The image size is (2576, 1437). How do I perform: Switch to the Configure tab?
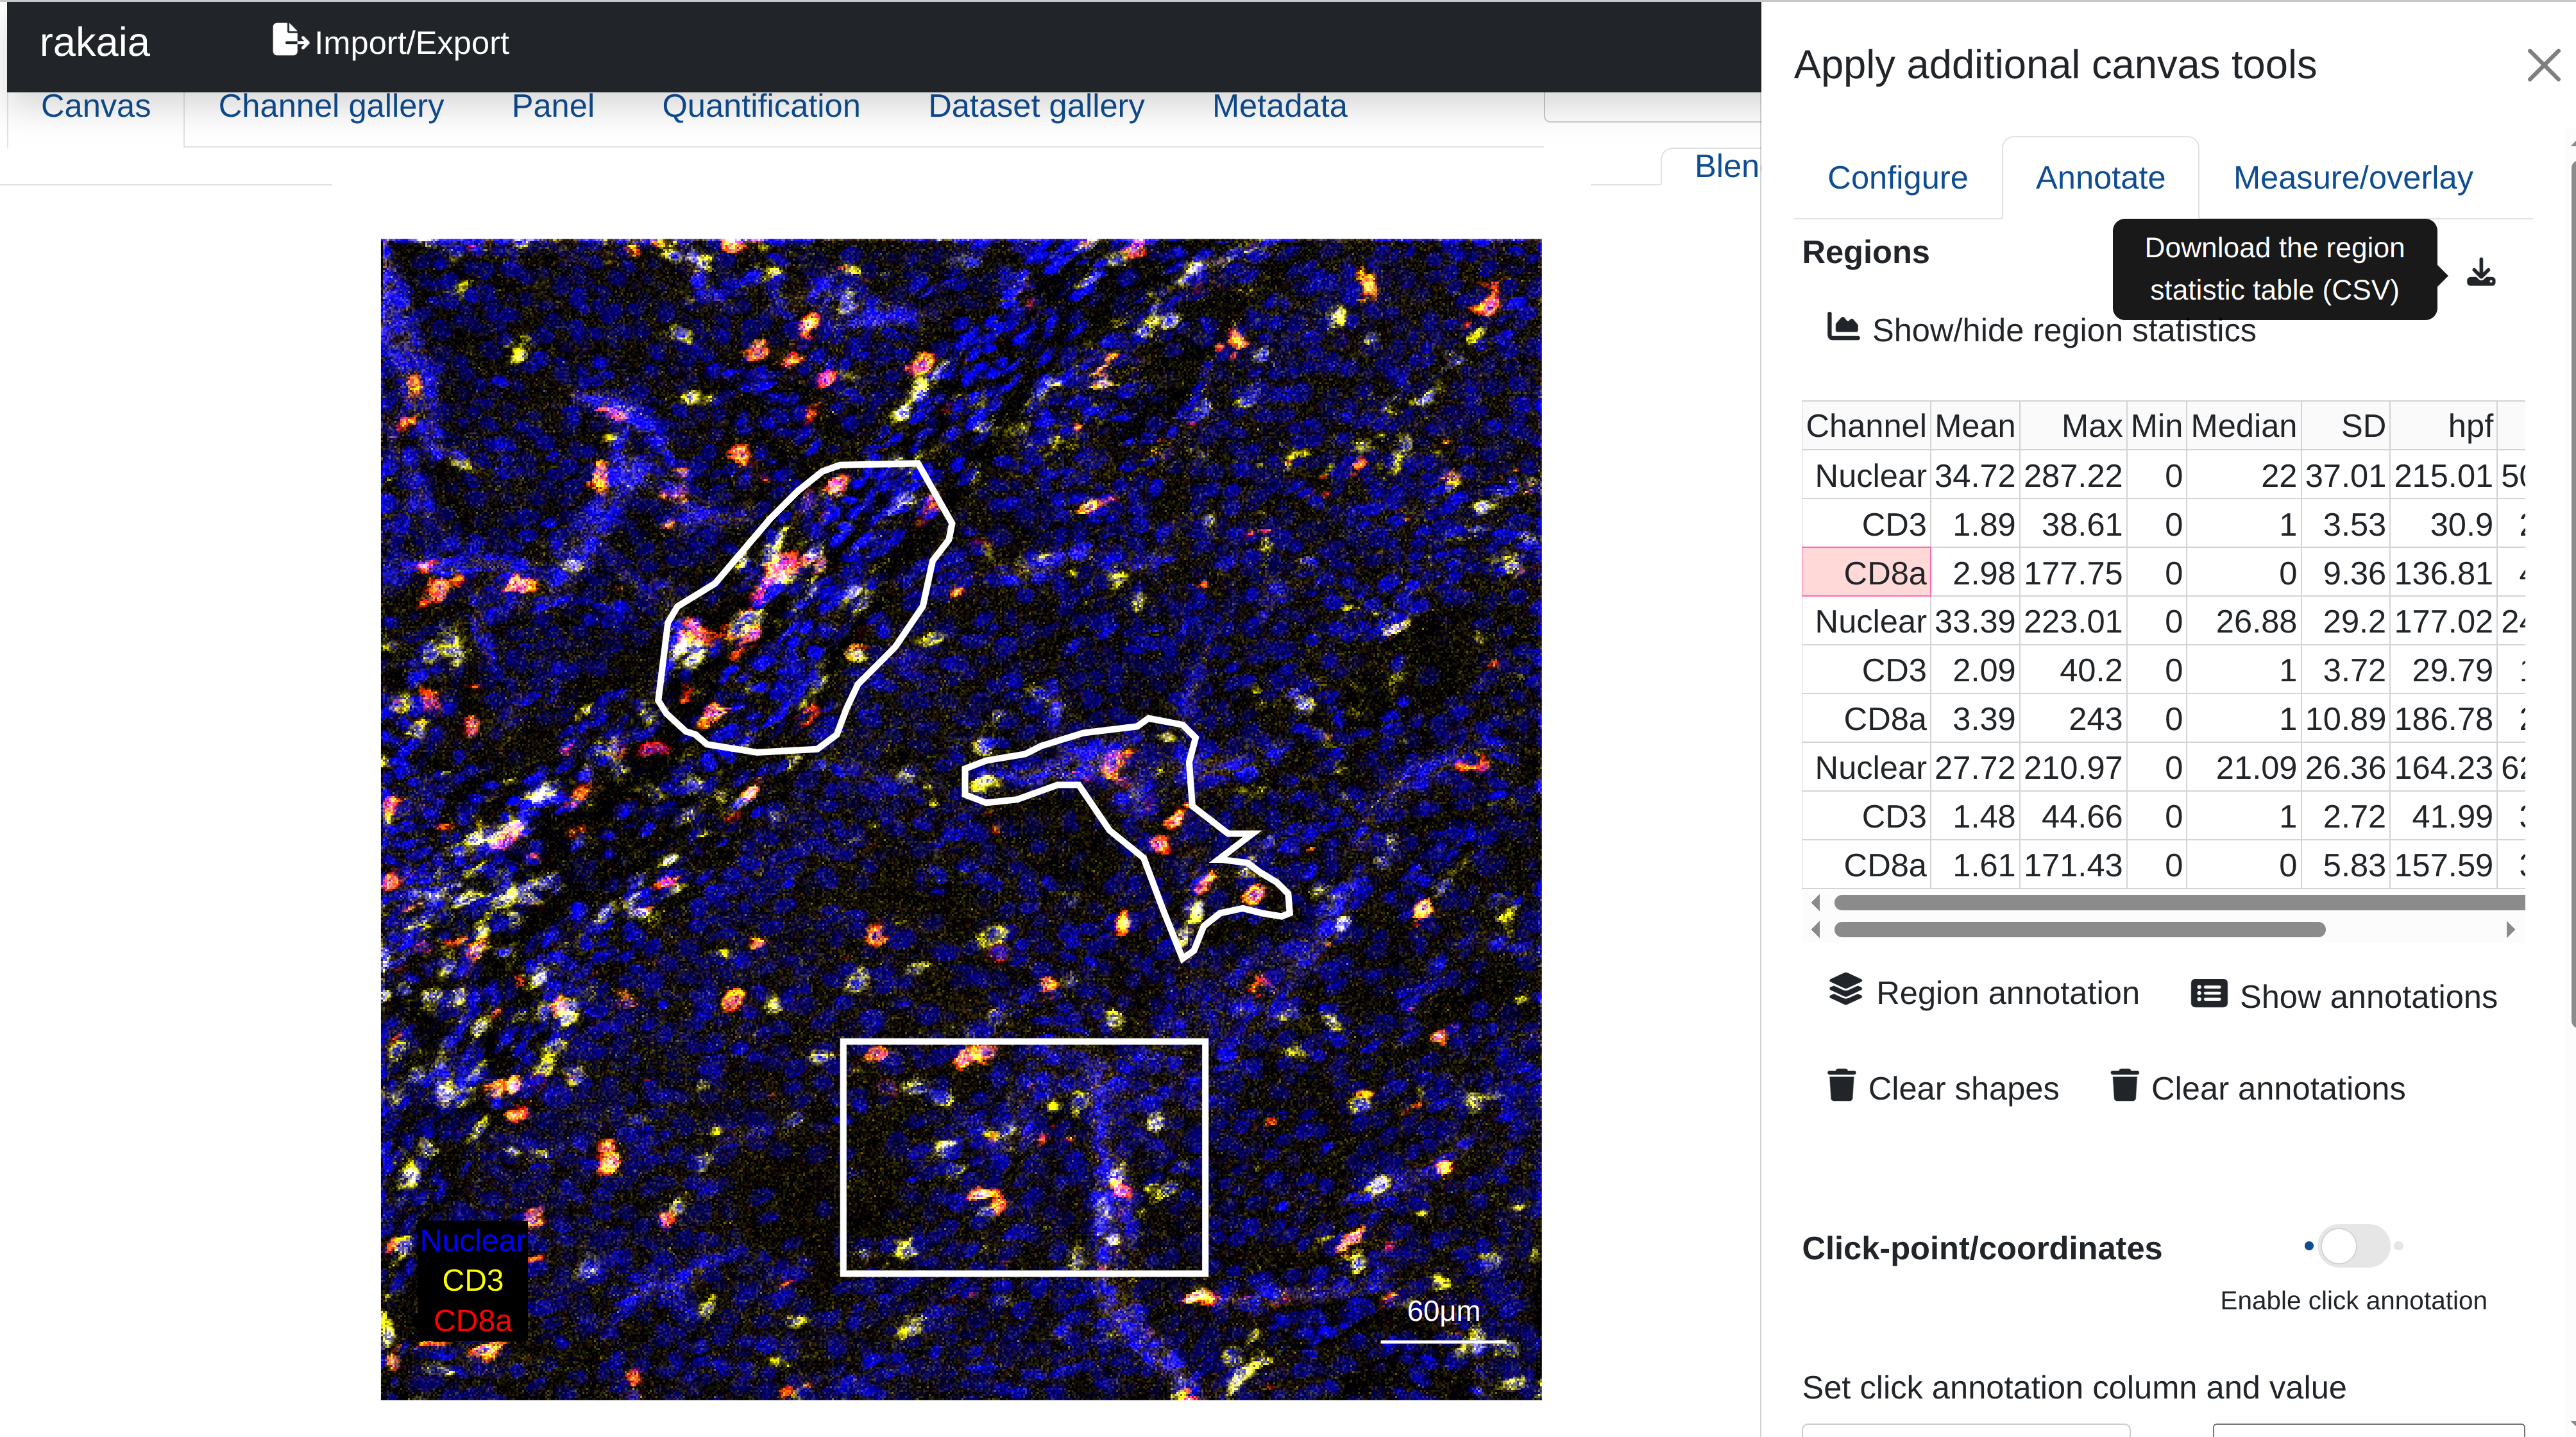[x=1896, y=178]
